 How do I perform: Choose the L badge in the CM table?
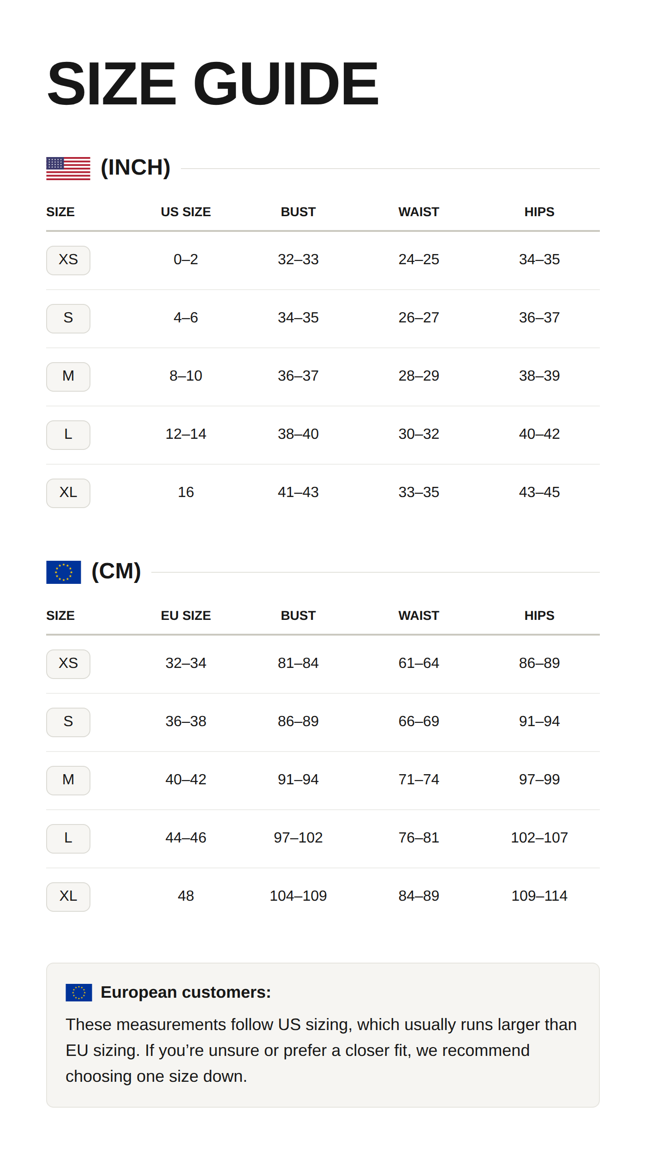pos(68,838)
